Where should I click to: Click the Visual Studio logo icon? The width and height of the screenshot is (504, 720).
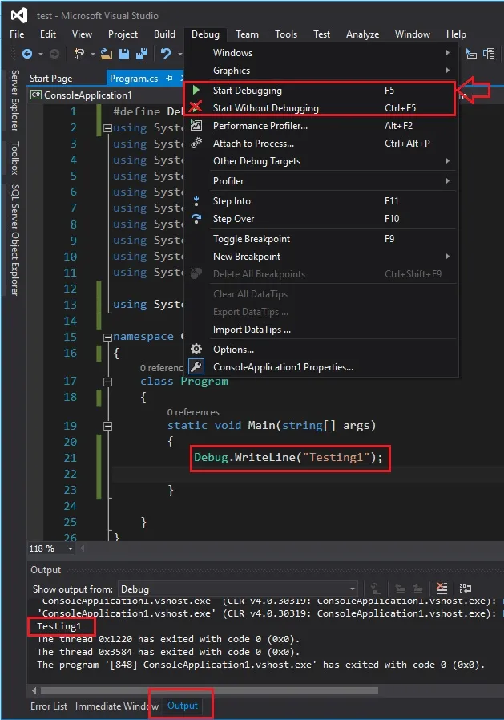coord(18,15)
